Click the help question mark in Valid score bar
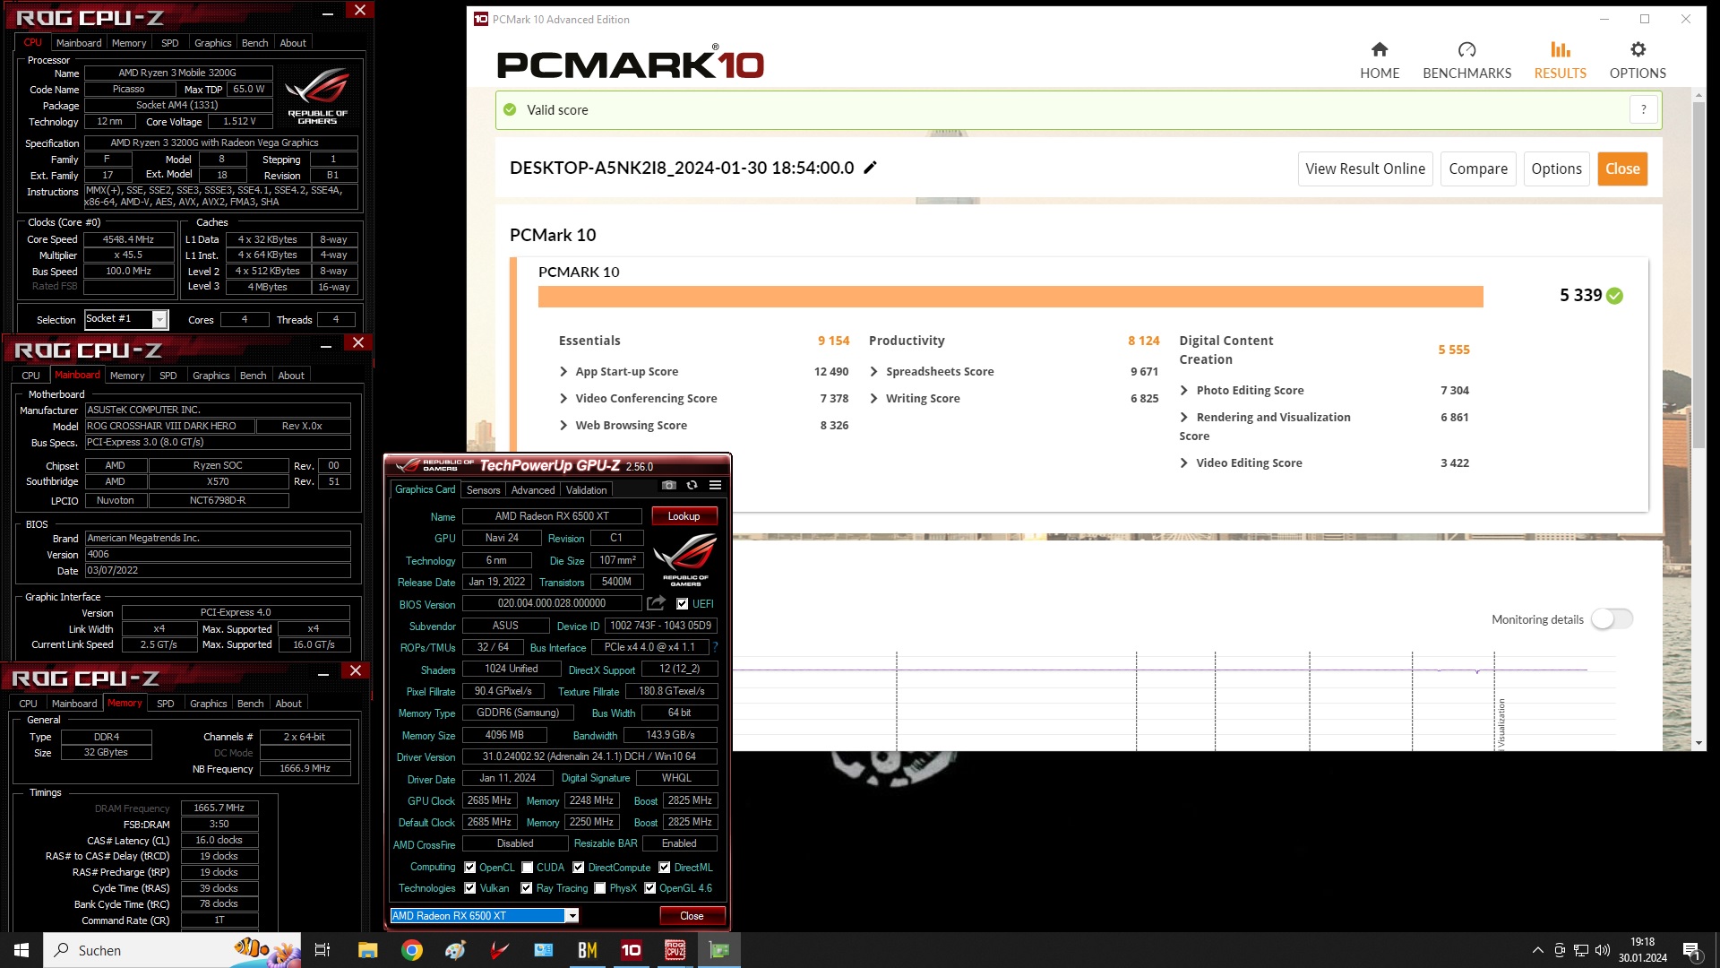 (1643, 109)
